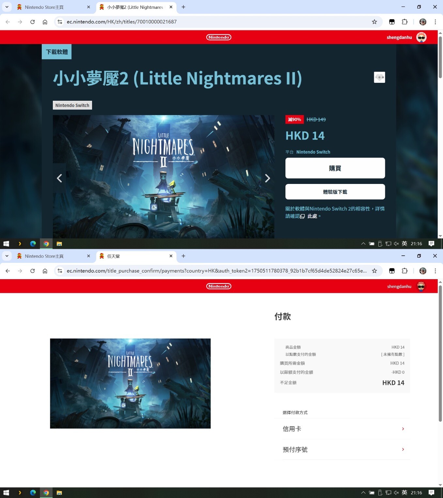Open the notification center in the lower taskbar
This screenshot has height=498, width=443.
pyautogui.click(x=431, y=493)
